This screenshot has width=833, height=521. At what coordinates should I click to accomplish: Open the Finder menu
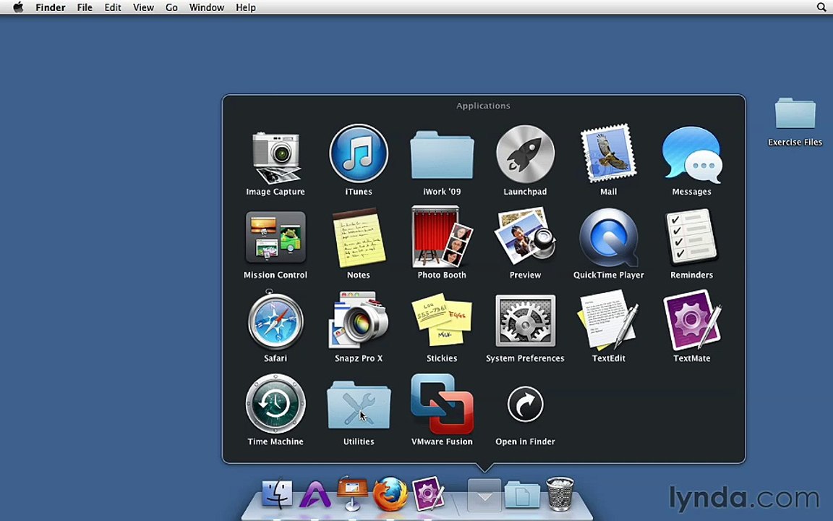point(51,7)
